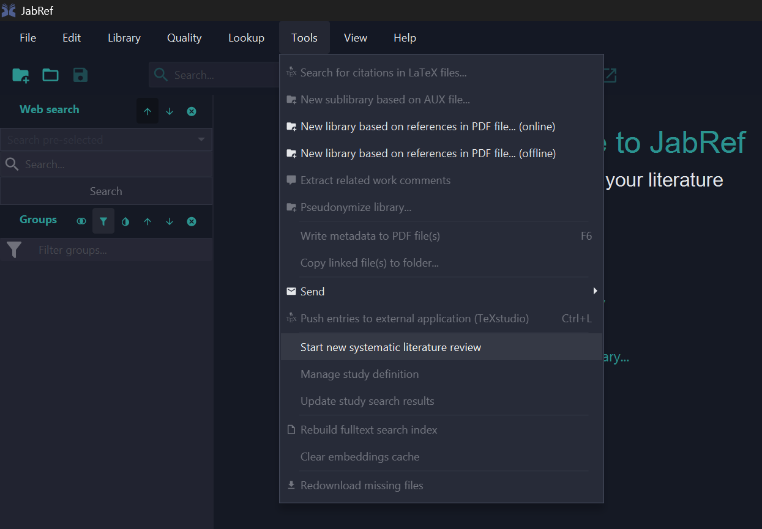Click the Groups panel title

click(x=38, y=220)
